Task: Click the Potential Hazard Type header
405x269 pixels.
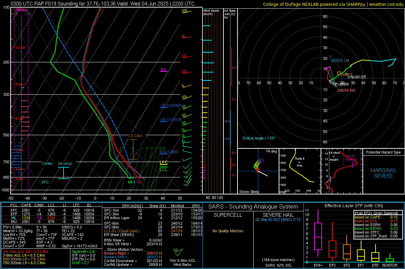Action: pos(383,152)
